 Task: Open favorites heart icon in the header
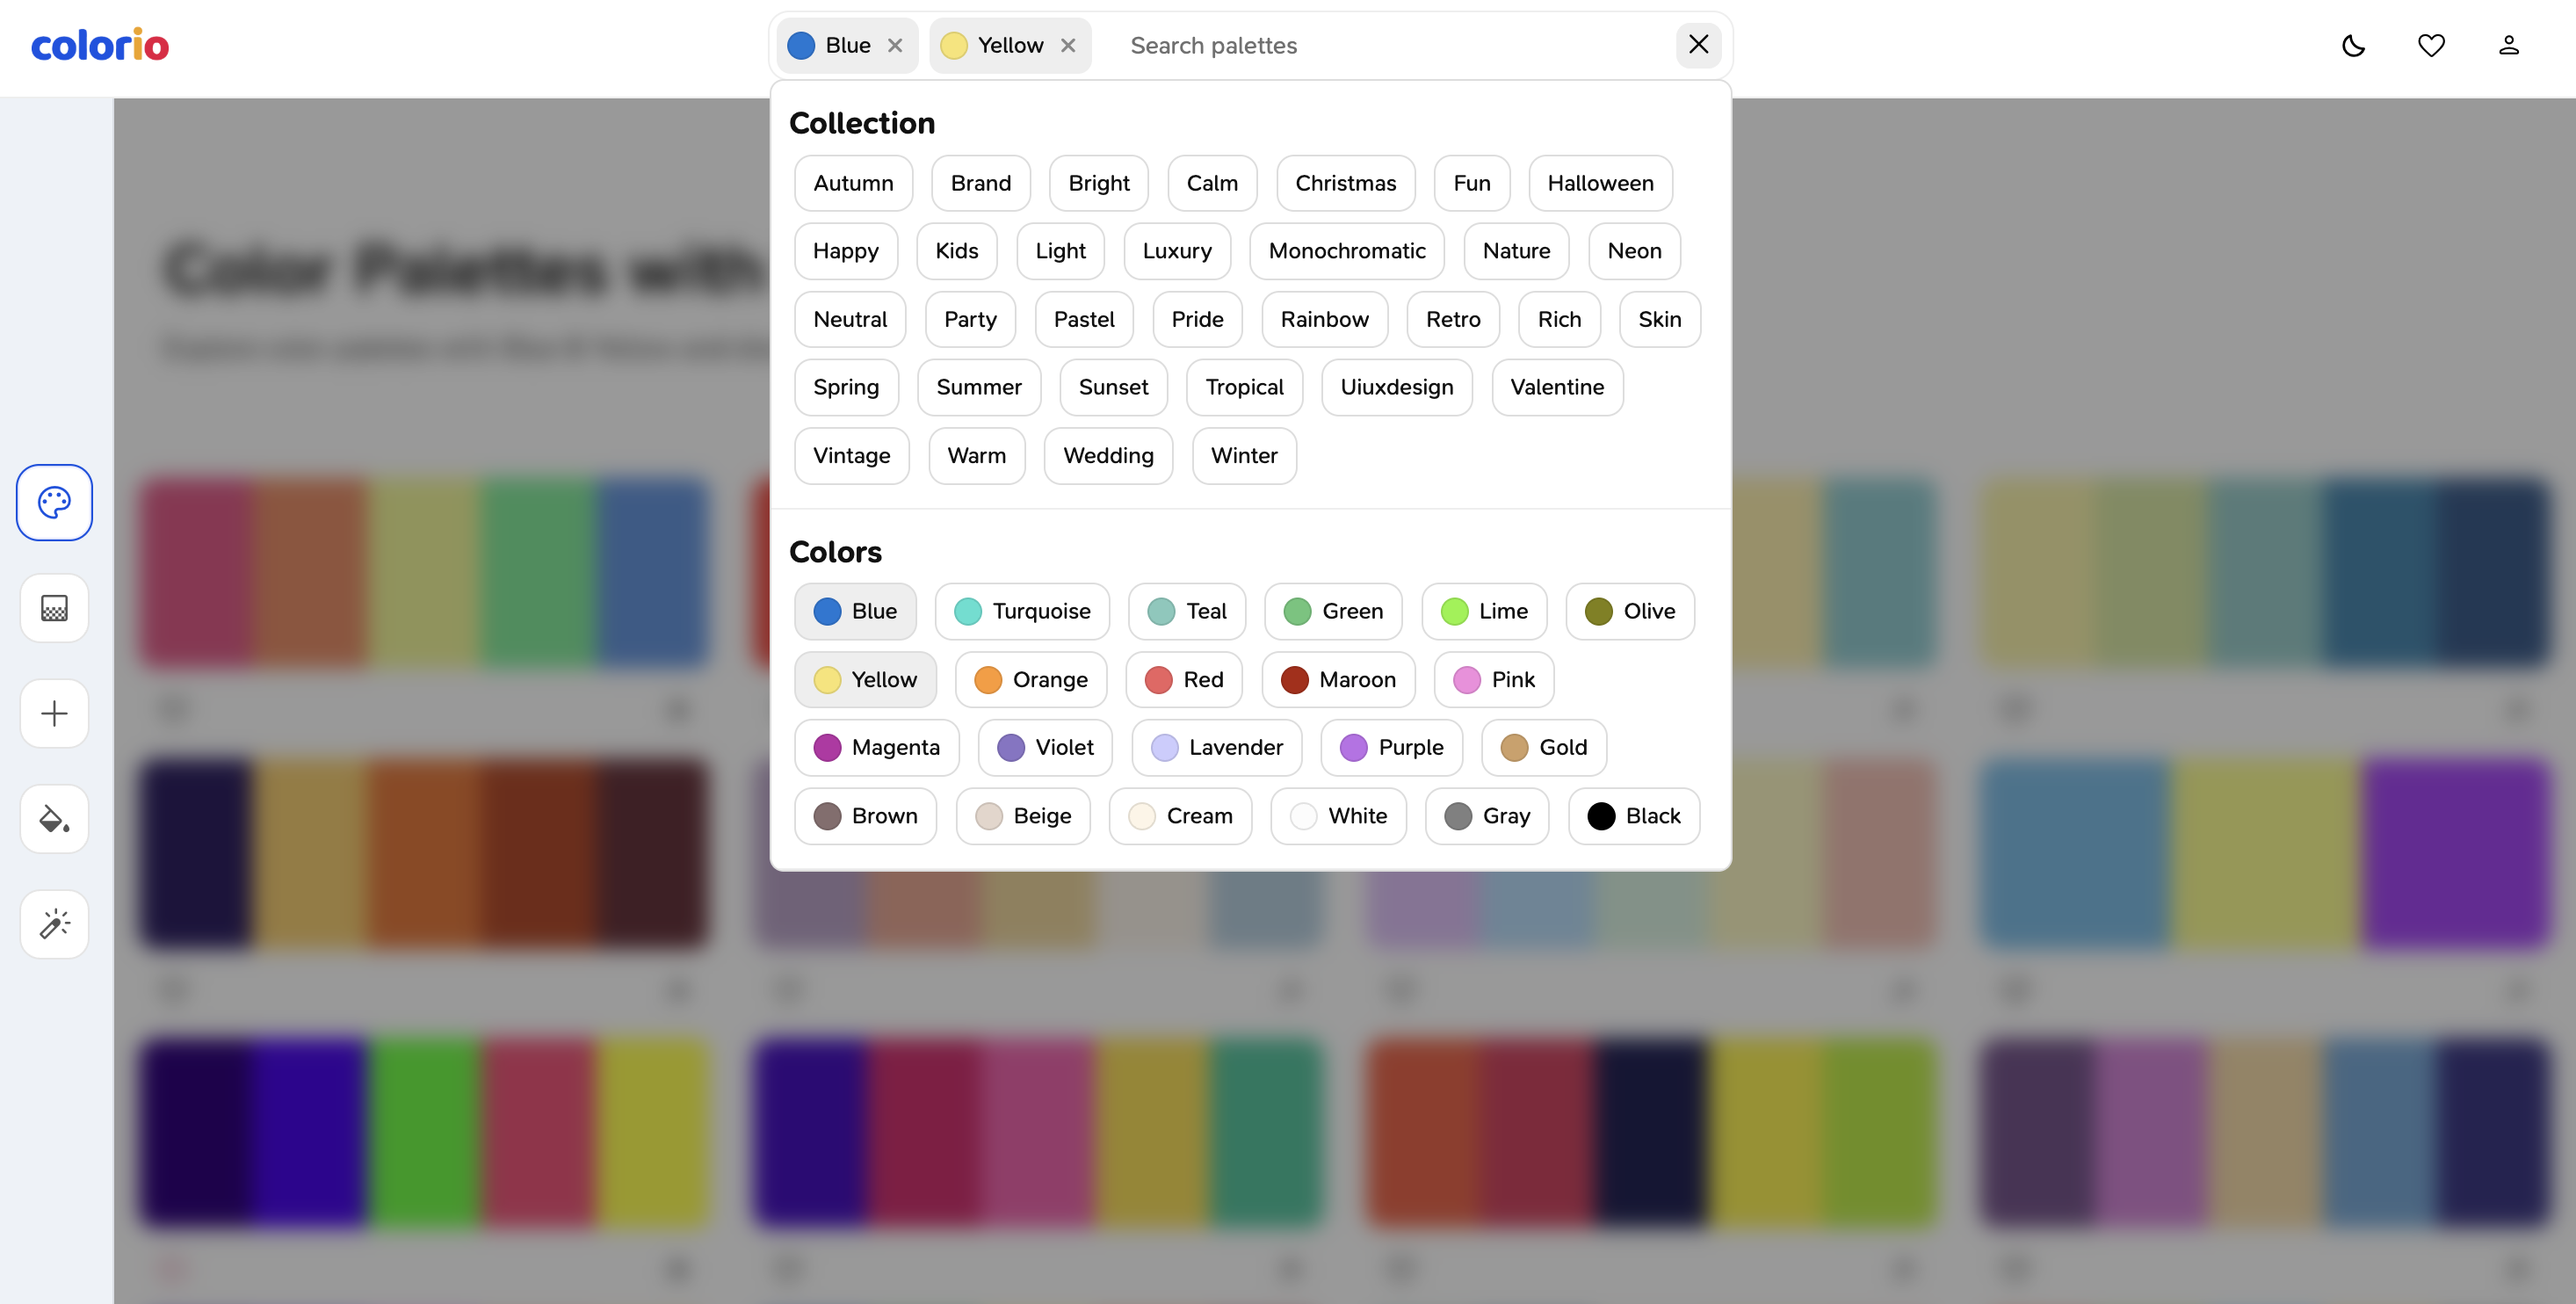click(x=2431, y=45)
